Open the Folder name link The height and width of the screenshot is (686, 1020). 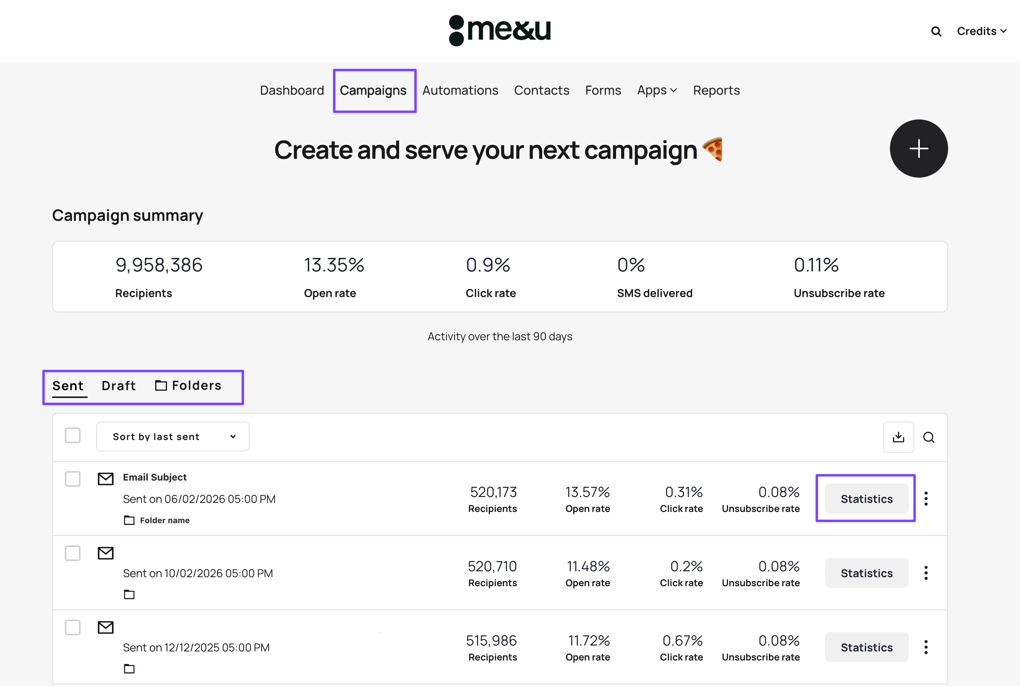(165, 520)
